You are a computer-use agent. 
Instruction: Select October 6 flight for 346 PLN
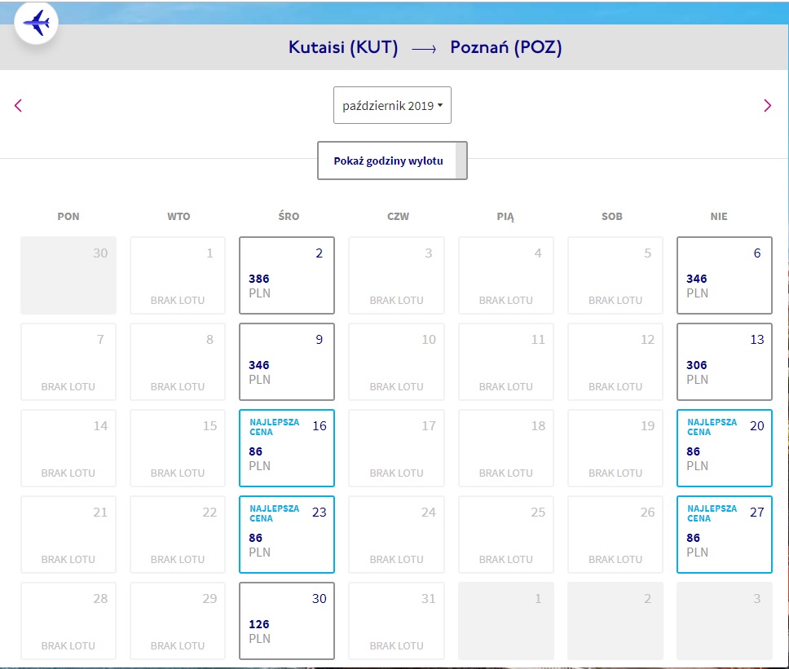point(724,275)
